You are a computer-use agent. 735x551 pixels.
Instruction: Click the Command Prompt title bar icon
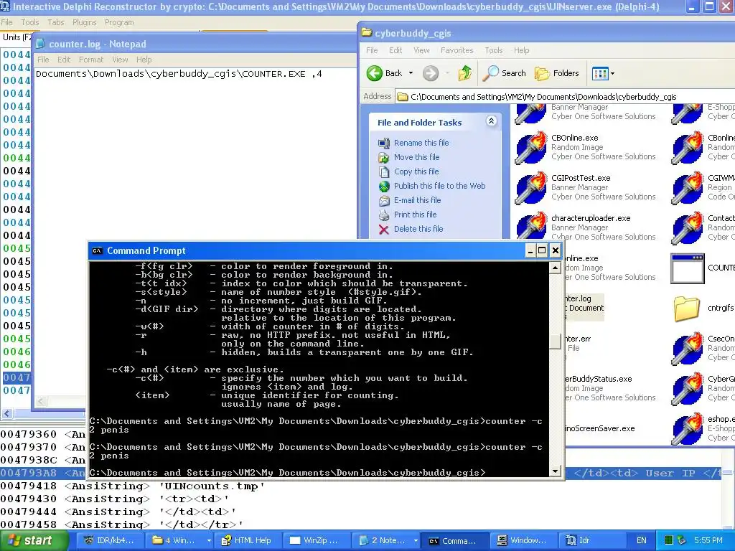(97, 250)
